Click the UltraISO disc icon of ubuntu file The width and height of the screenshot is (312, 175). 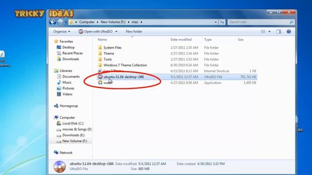[100, 77]
